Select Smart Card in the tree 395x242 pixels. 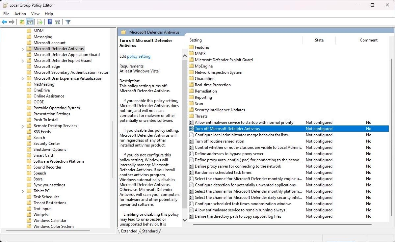coord(43,155)
